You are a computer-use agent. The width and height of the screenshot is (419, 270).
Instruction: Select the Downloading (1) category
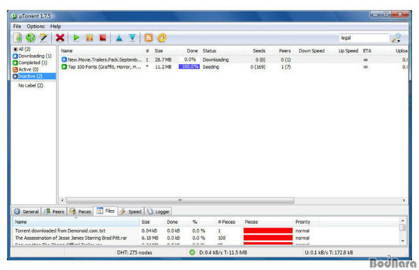coord(32,56)
